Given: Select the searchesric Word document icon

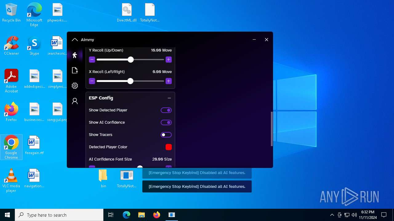Looking at the screenshot, I should pos(57,46).
